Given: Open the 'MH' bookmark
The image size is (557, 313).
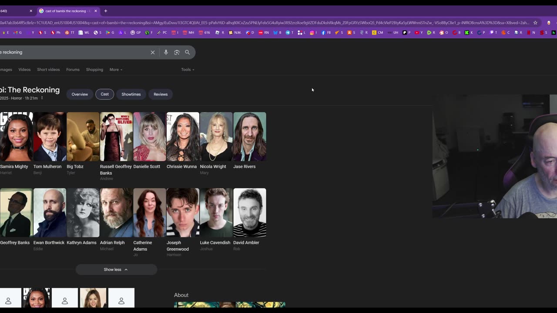Looking at the screenshot, I should 189,32.
